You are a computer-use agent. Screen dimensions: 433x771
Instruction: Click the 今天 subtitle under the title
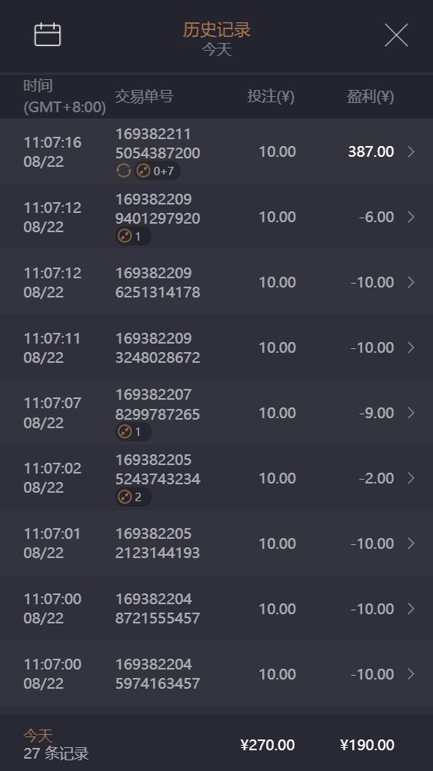(217, 50)
